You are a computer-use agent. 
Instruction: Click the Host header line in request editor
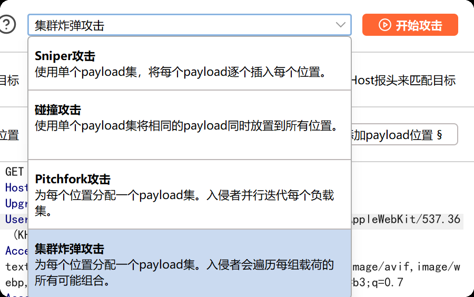tap(16, 187)
